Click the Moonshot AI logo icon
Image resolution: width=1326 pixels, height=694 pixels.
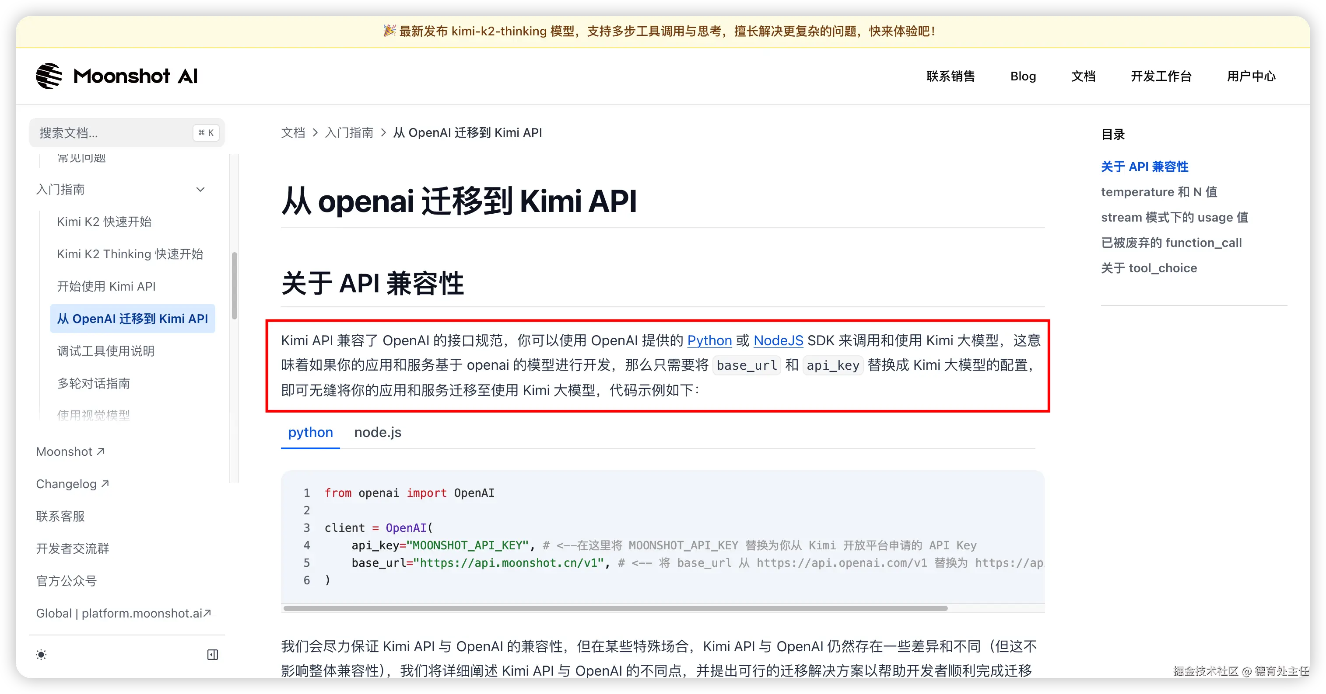pos(49,76)
